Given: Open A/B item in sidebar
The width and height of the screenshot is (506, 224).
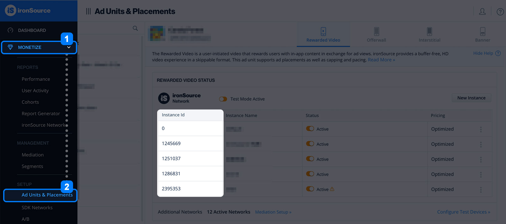Looking at the screenshot, I should pyautogui.click(x=26, y=219).
